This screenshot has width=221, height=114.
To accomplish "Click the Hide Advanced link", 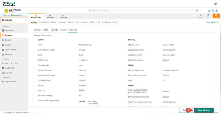I will pos(212,22).
